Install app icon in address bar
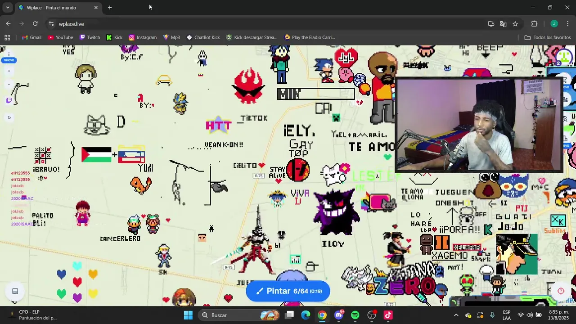 click(x=491, y=24)
